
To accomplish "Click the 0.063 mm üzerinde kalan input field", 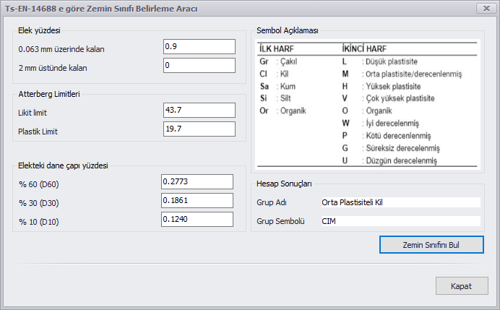I will [x=199, y=46].
